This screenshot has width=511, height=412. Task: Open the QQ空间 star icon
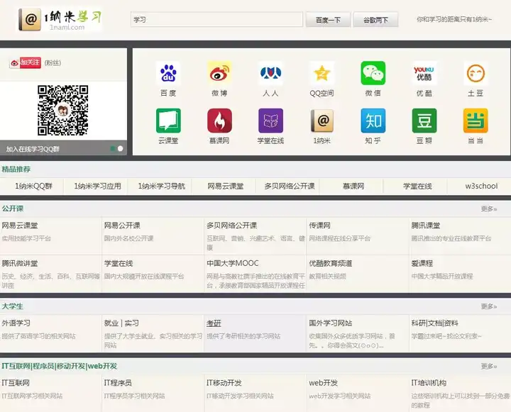point(322,73)
